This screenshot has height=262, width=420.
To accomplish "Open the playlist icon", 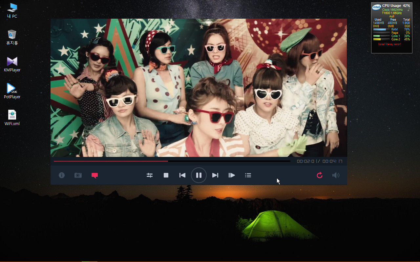I will click(x=248, y=175).
